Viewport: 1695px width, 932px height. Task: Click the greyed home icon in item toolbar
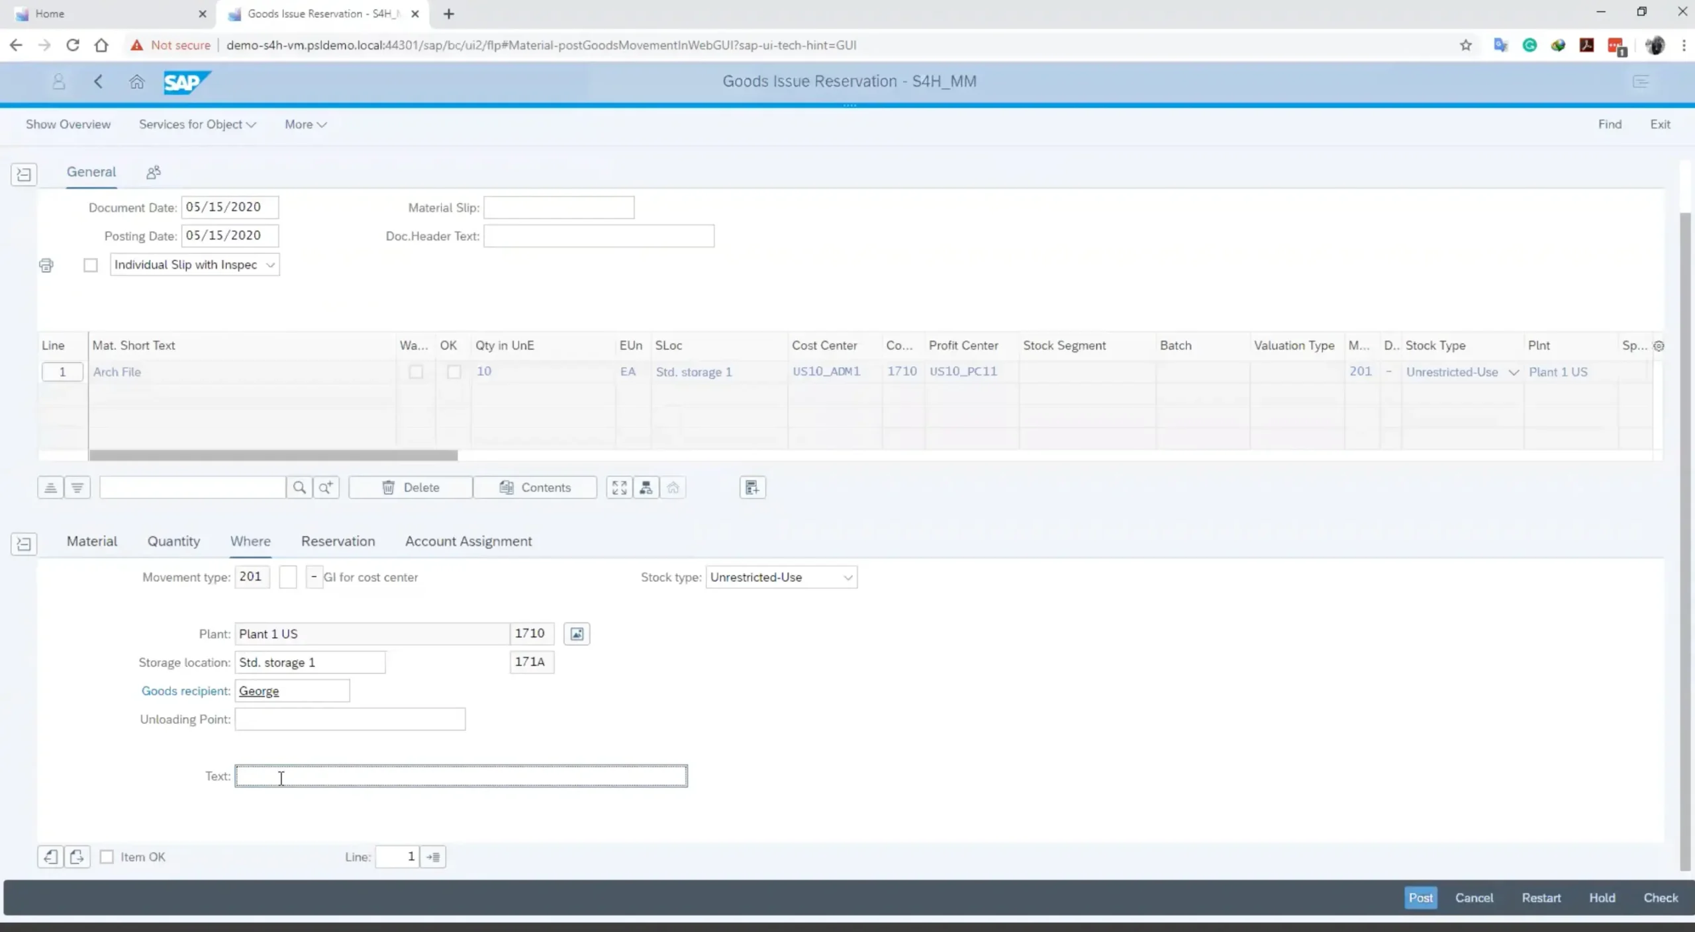coord(673,488)
